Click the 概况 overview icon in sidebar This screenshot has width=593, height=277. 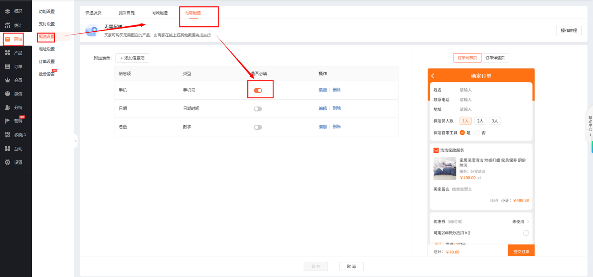[7, 11]
